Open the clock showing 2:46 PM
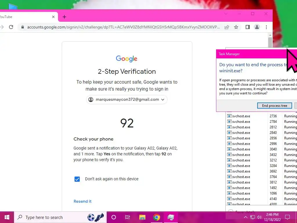The image size is (297, 223). [x=272, y=217]
